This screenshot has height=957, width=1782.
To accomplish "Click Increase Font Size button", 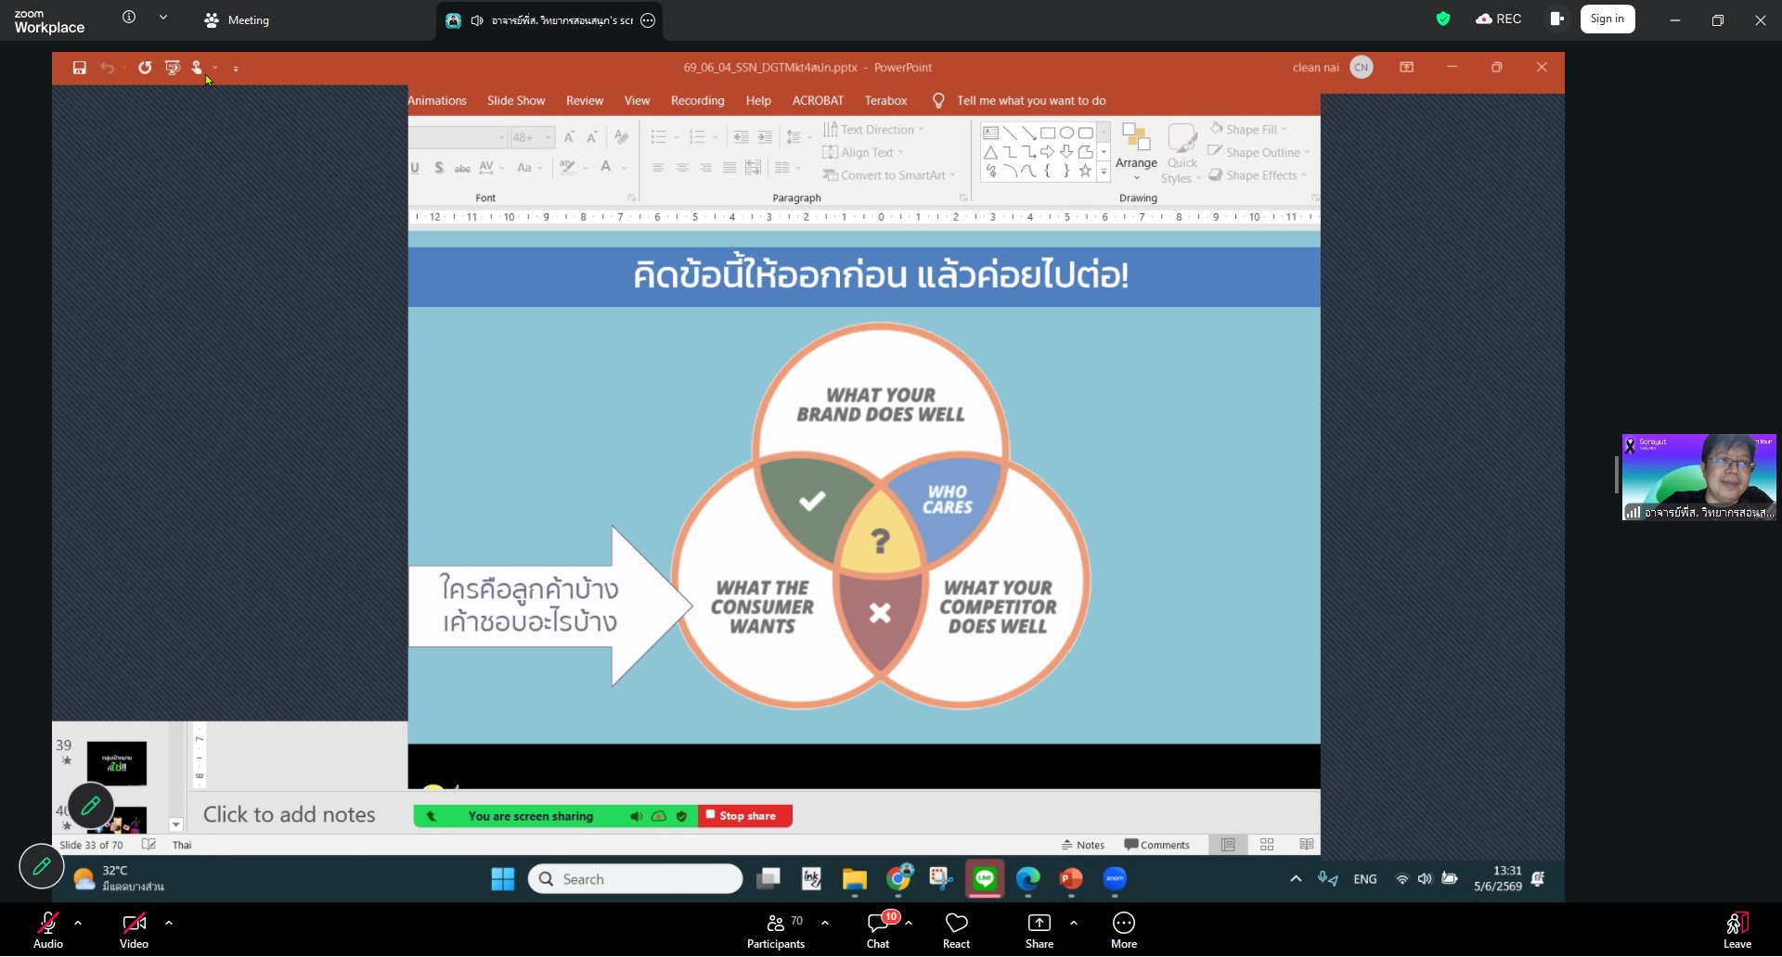I will 569,137.
